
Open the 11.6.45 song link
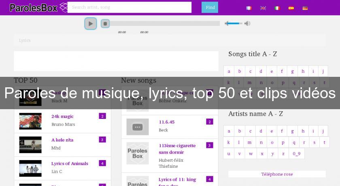click(x=166, y=122)
